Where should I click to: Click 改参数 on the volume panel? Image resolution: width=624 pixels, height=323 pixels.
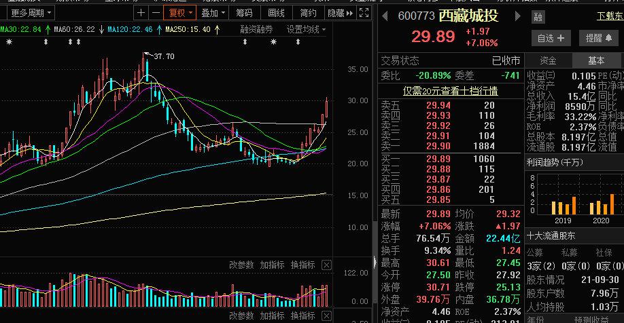coord(241,265)
